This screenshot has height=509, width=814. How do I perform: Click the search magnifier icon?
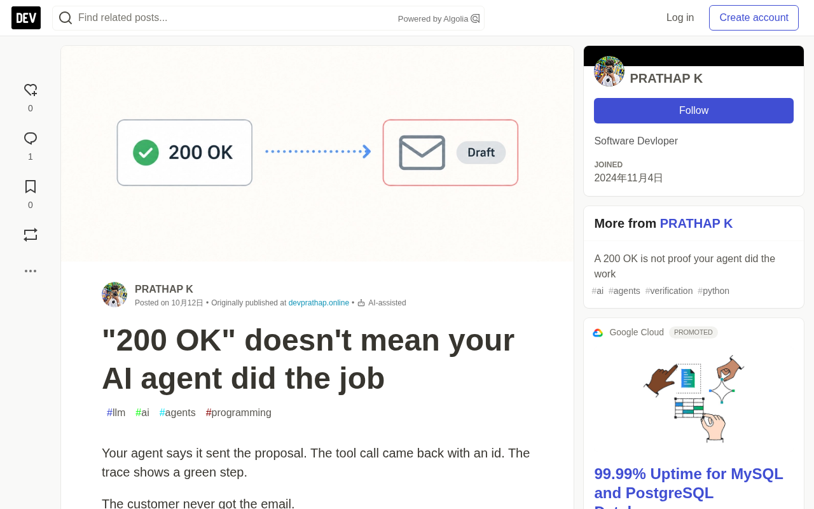click(x=66, y=18)
